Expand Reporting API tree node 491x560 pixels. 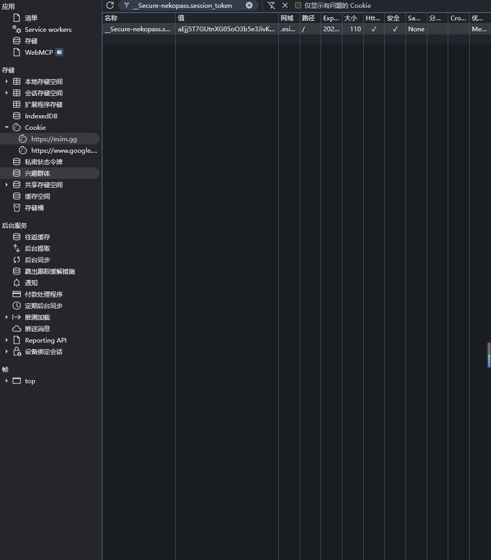pos(6,340)
